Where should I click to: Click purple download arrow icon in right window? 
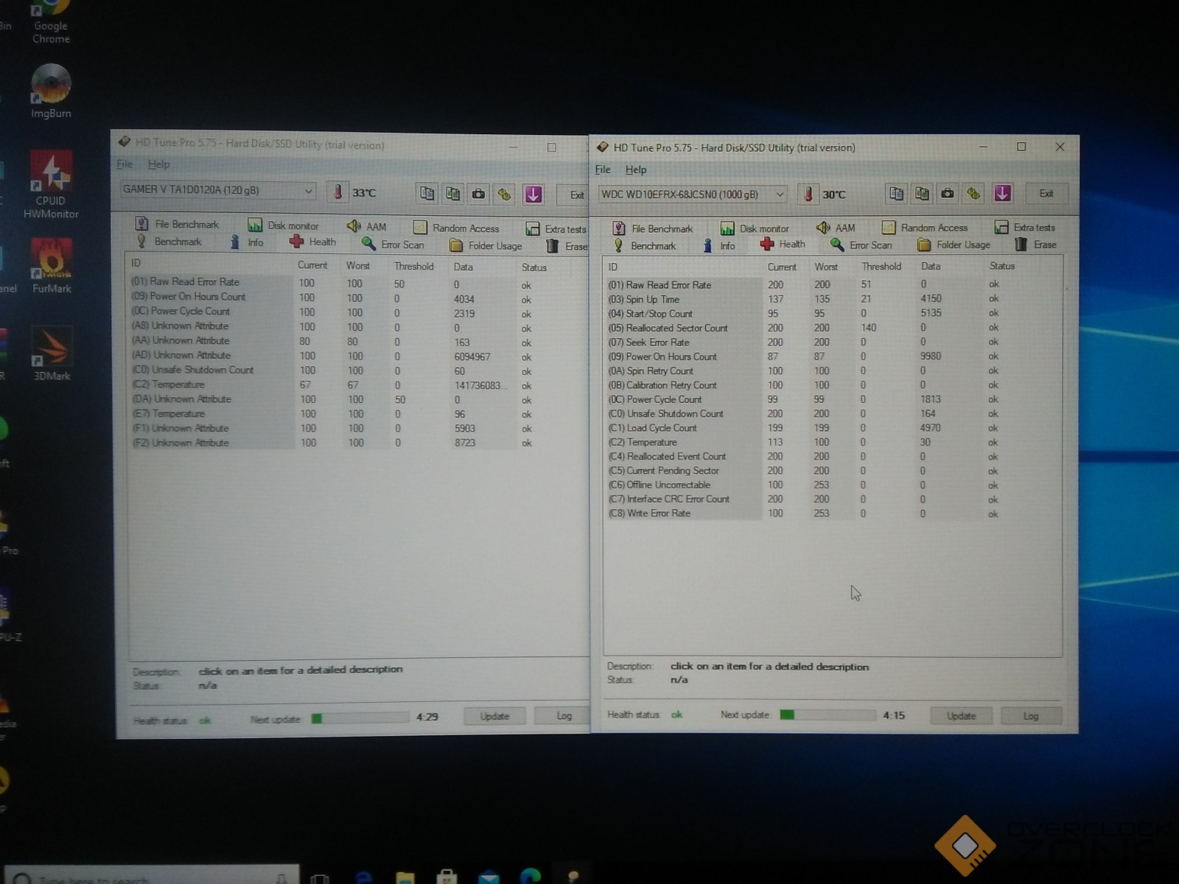pos(1002,194)
